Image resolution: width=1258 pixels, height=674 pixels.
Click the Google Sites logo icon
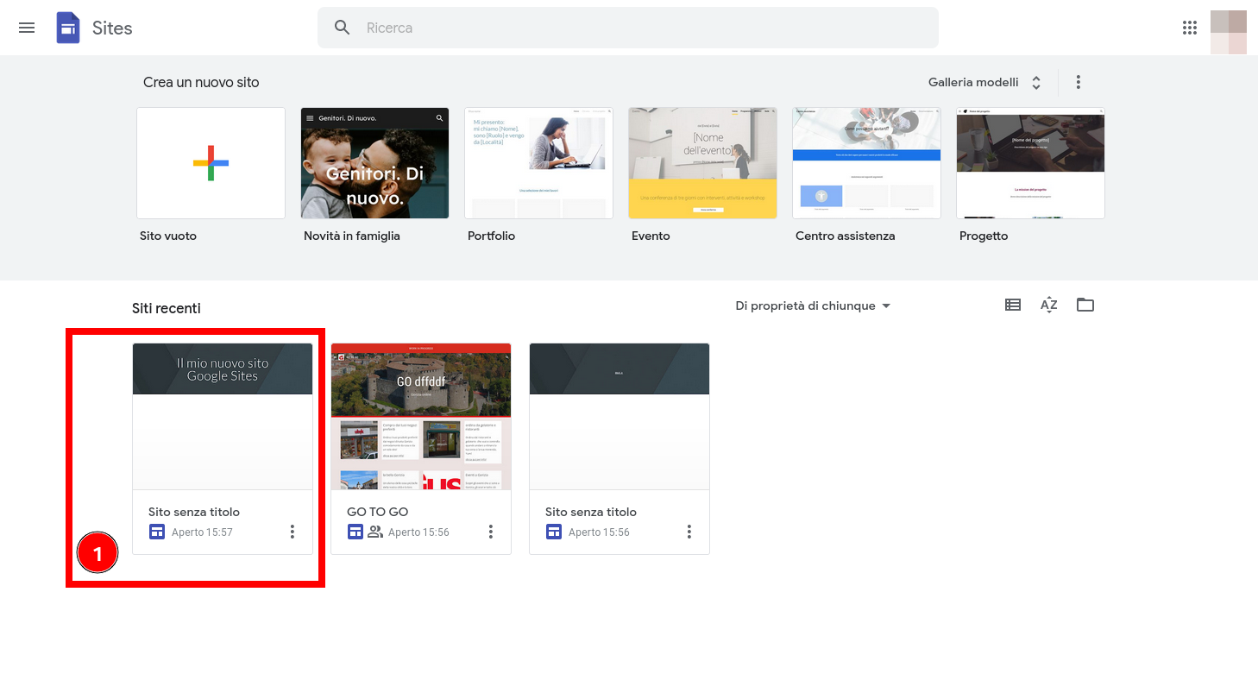click(68, 28)
